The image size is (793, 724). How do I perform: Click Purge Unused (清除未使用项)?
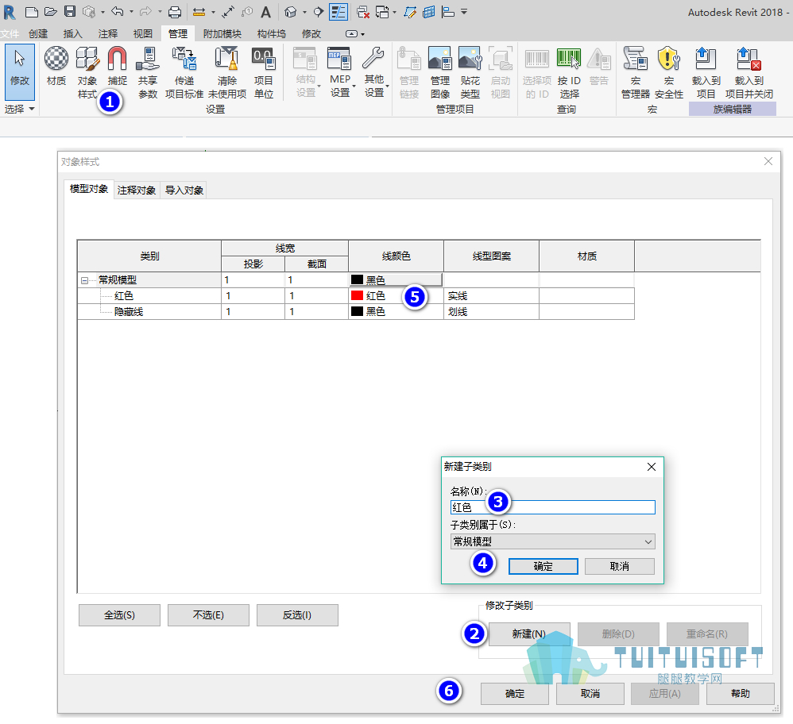tap(227, 72)
